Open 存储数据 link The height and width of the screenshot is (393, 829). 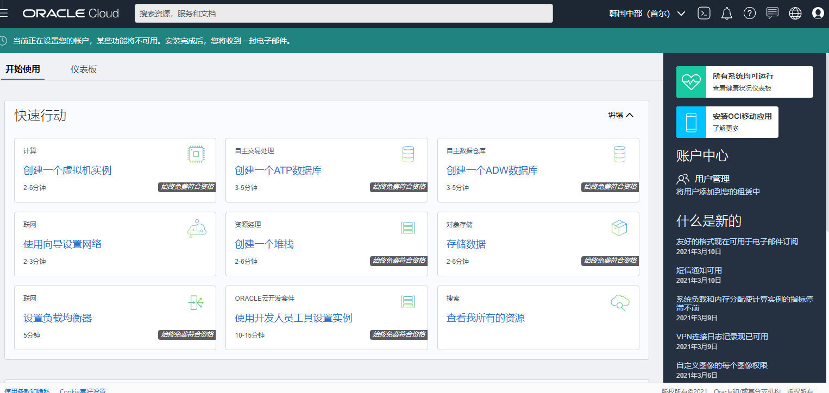point(466,244)
